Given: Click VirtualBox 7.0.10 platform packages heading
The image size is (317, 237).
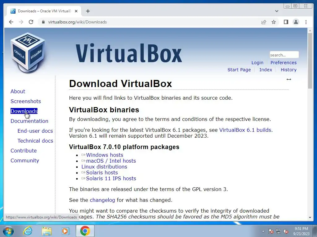Looking at the screenshot, I should click(124, 147).
